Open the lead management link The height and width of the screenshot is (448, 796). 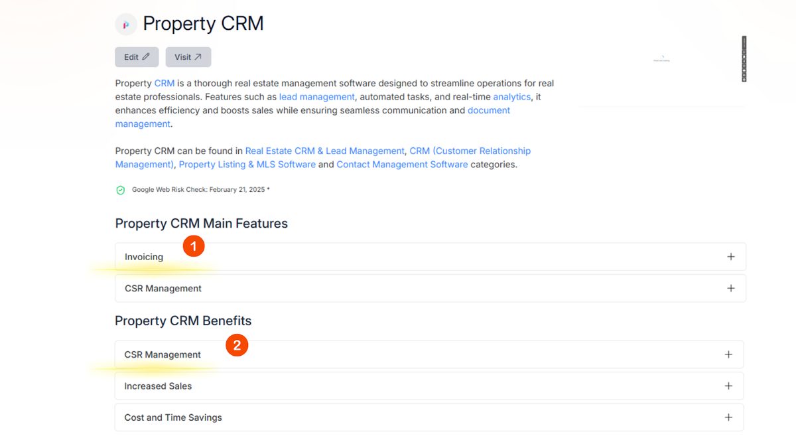point(316,97)
